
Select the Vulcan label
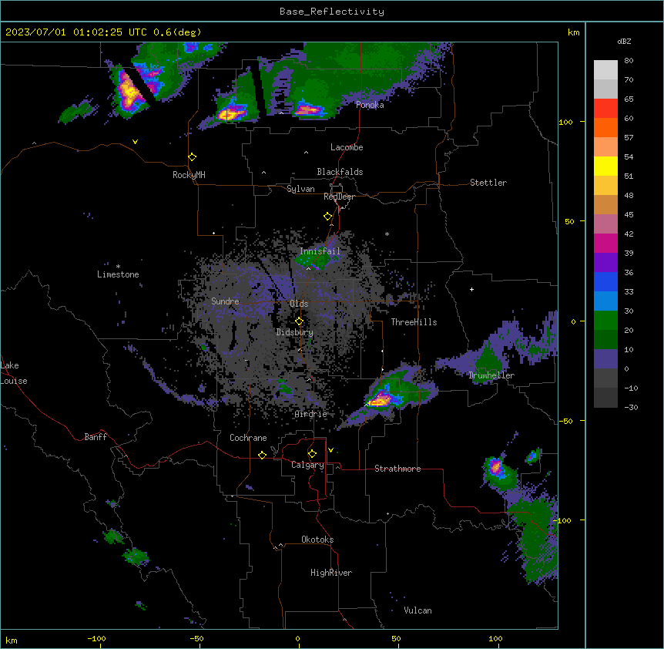click(418, 610)
